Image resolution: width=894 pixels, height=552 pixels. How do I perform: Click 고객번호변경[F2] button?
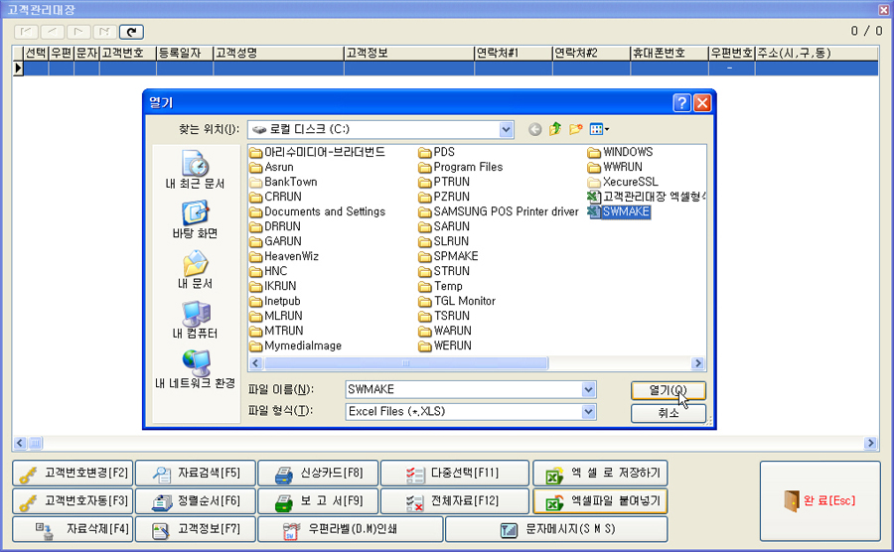73,473
